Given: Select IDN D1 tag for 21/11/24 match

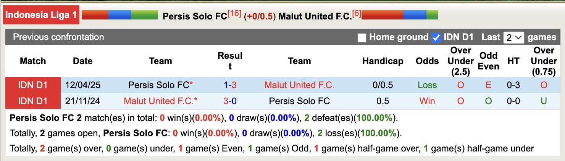Looking at the screenshot, I should click(x=33, y=101).
